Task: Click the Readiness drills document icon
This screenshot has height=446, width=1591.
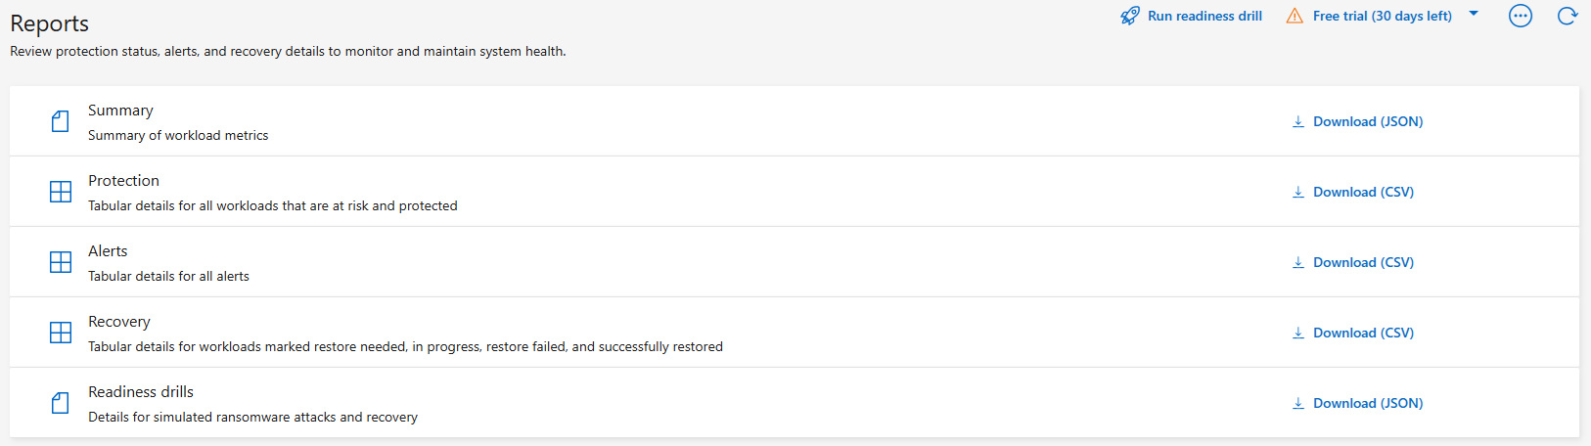Action: [x=61, y=403]
